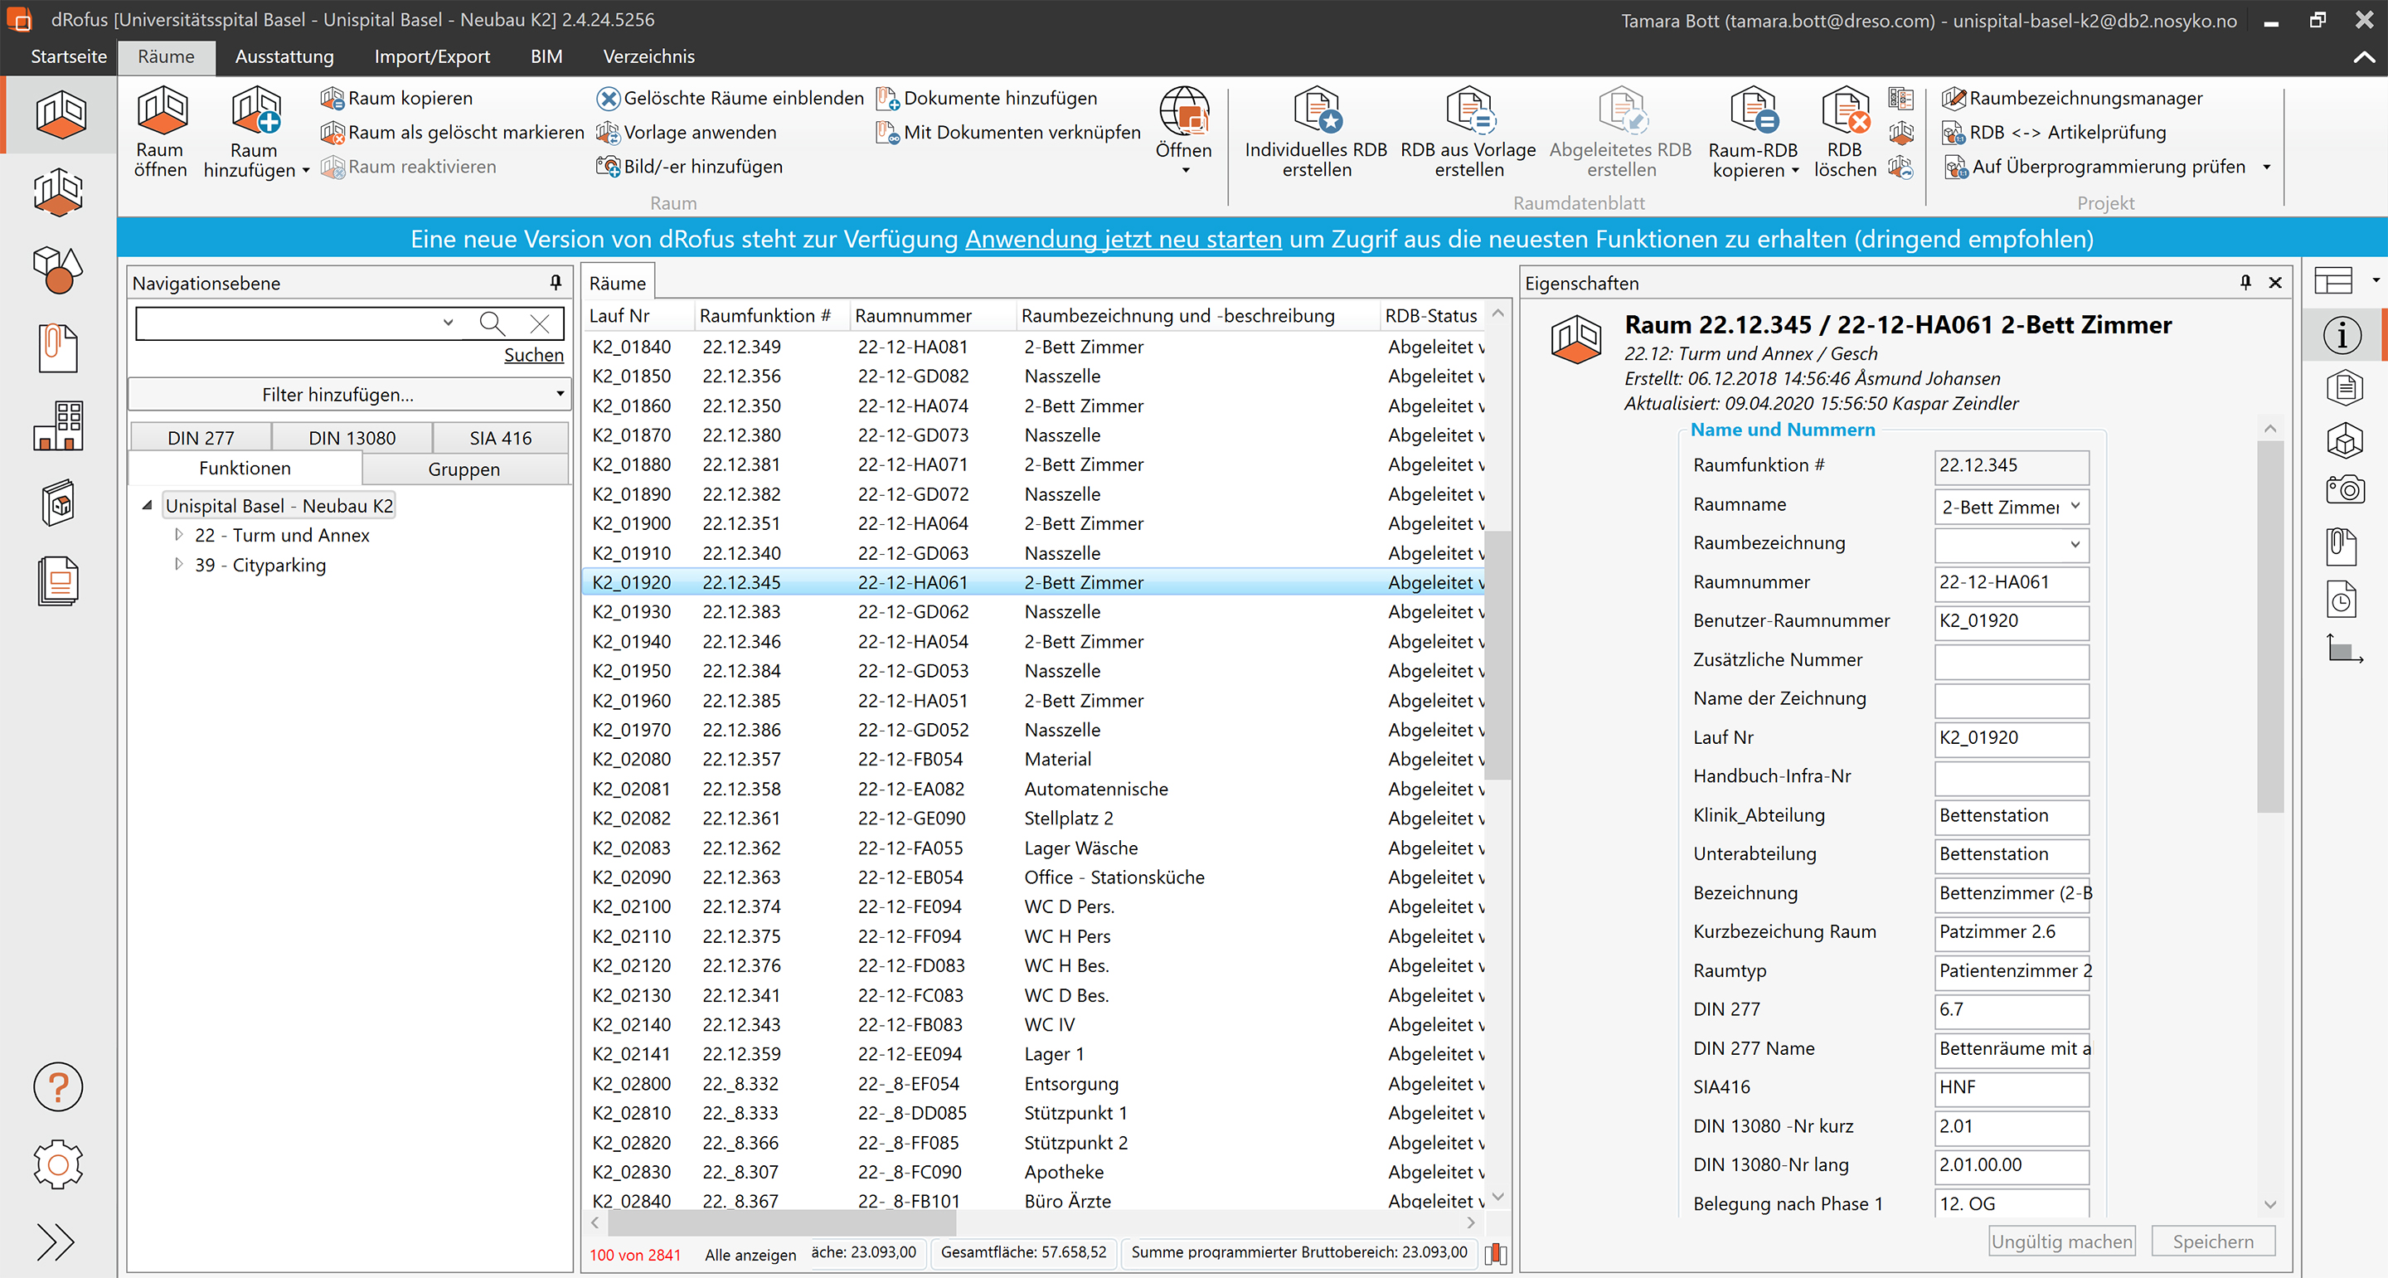
Task: Select the DIN 13080 tab
Action: tap(352, 438)
